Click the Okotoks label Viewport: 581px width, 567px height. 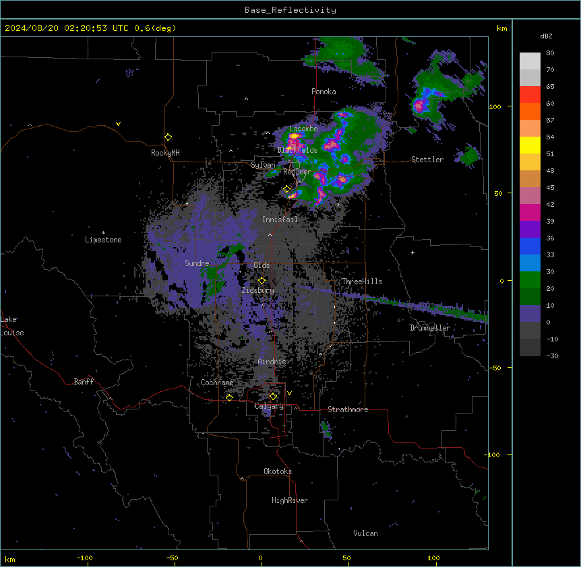click(x=278, y=471)
